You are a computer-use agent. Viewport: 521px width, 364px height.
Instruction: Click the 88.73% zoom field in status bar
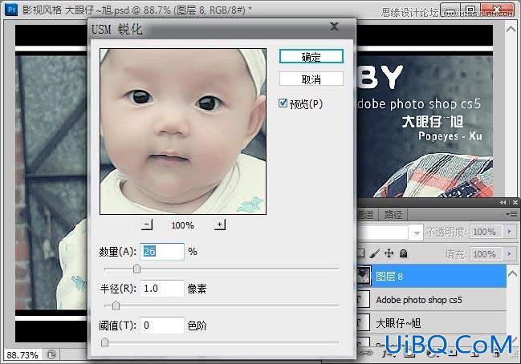22,355
